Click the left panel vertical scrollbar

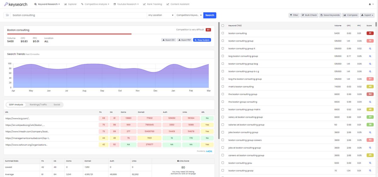219,80
